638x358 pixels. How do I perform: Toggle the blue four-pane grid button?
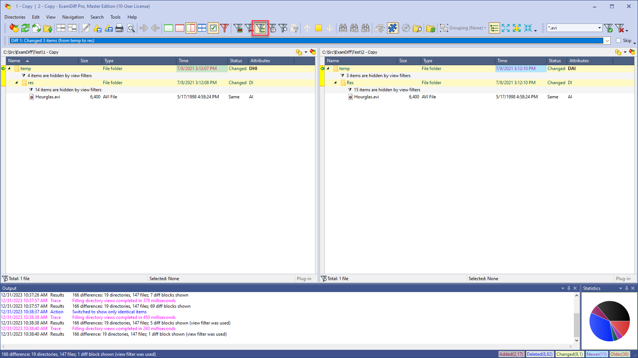pos(202,28)
